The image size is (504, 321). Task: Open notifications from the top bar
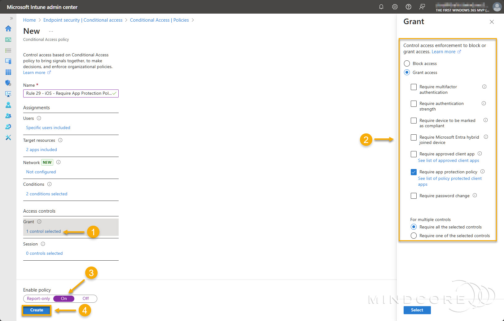[381, 7]
